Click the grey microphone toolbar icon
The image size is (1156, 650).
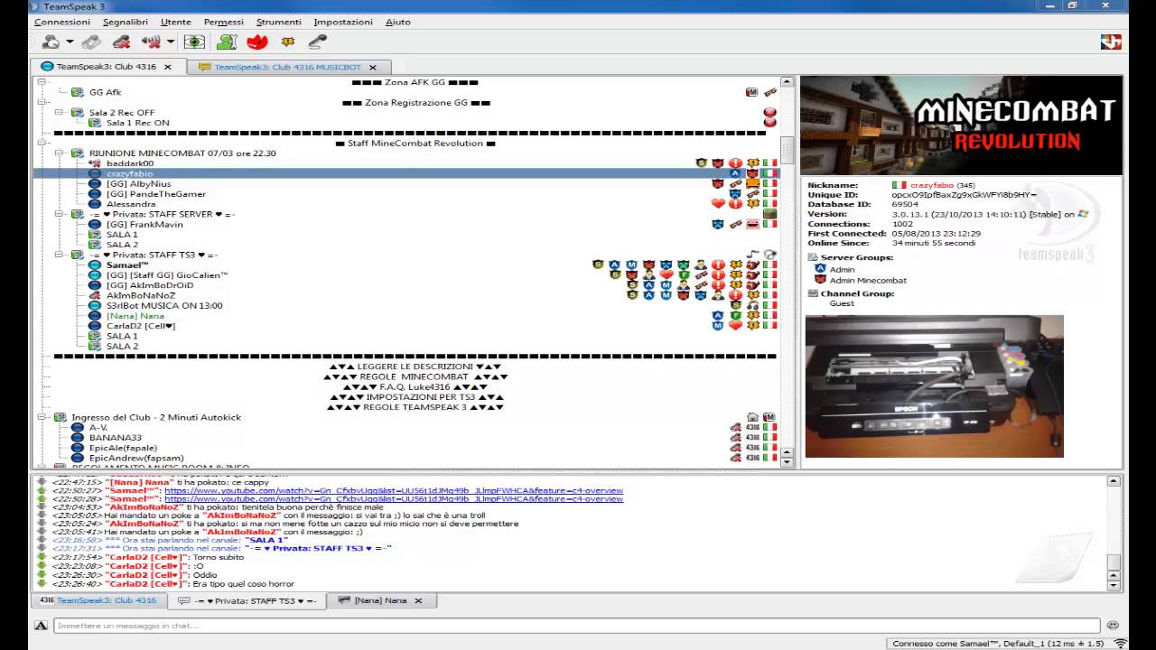(317, 42)
